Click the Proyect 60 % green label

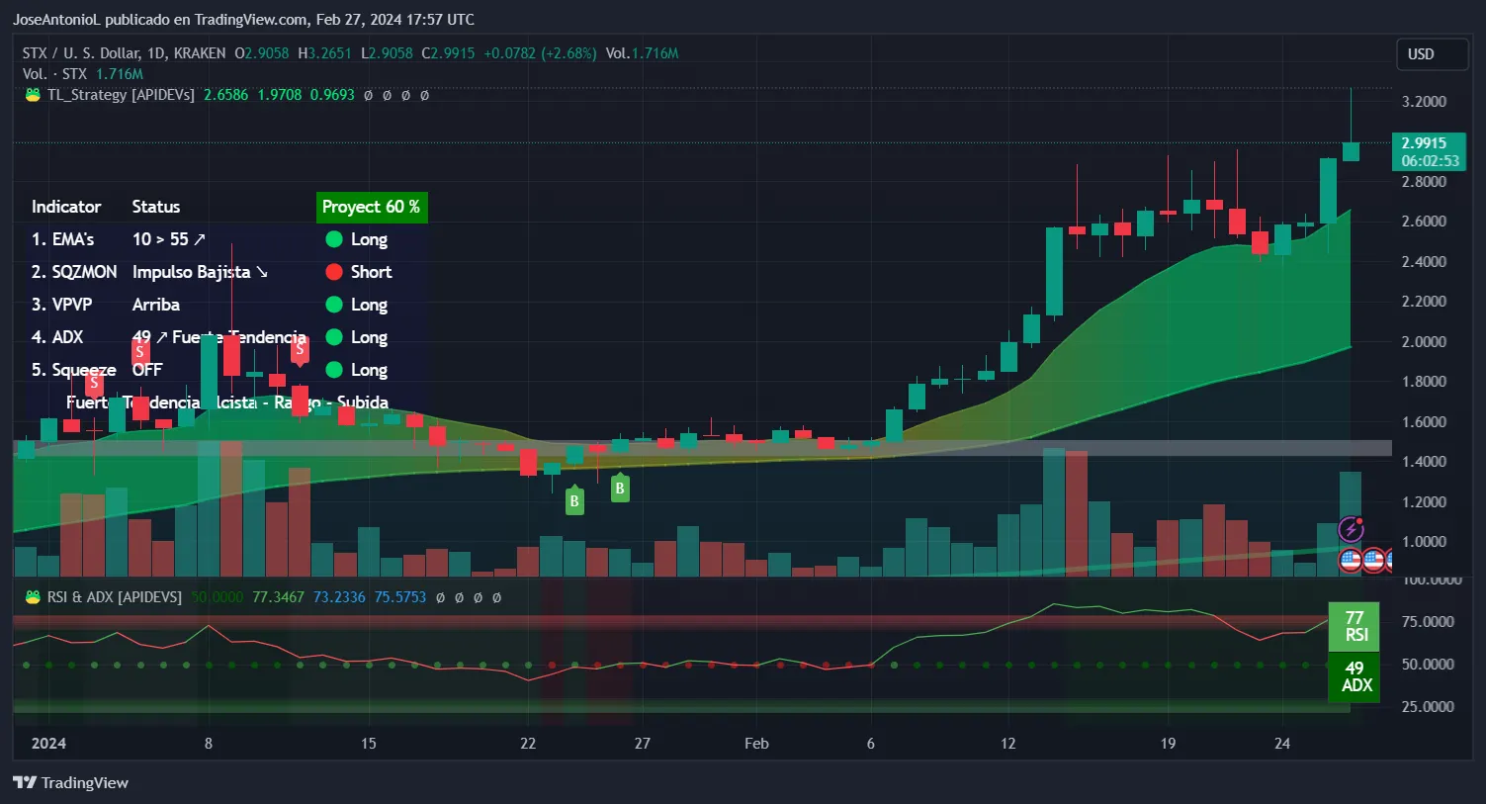[371, 207]
